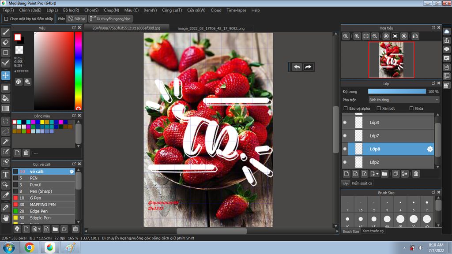The image size is (452, 254).
Task: Open the Tệp(F) menu
Action: tap(8, 10)
